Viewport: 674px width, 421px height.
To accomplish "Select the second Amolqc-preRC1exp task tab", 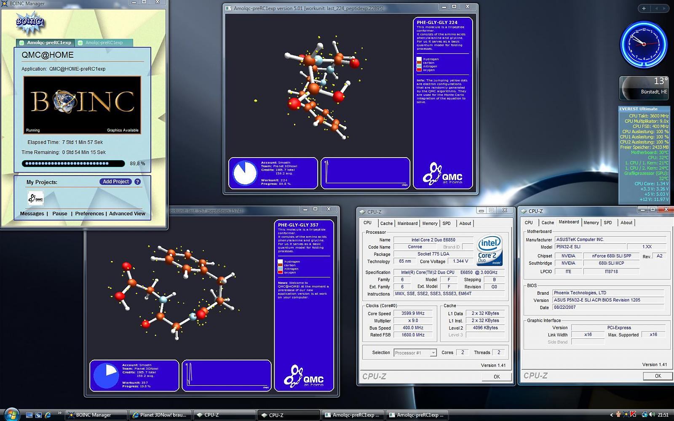I will (x=104, y=43).
